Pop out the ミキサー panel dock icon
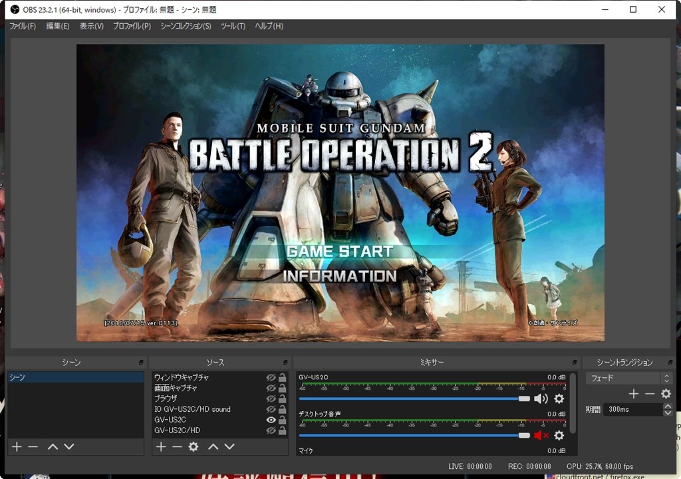This screenshot has height=479, width=681. (x=574, y=362)
